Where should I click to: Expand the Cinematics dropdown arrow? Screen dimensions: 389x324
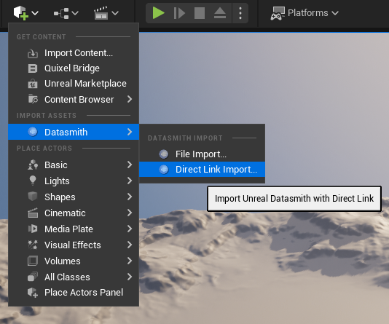[115, 13]
